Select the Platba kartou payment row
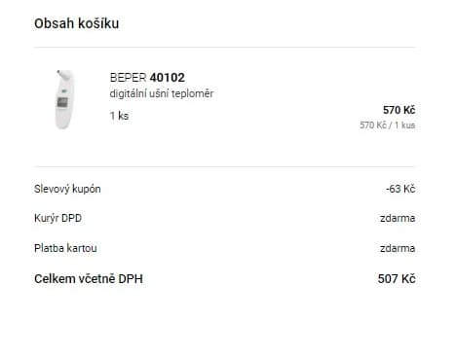The height and width of the screenshot is (355, 456). click(224, 248)
